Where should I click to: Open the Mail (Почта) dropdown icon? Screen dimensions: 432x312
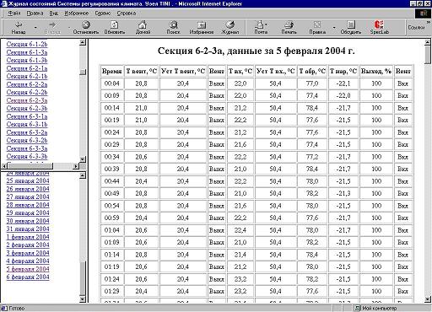(x=261, y=28)
